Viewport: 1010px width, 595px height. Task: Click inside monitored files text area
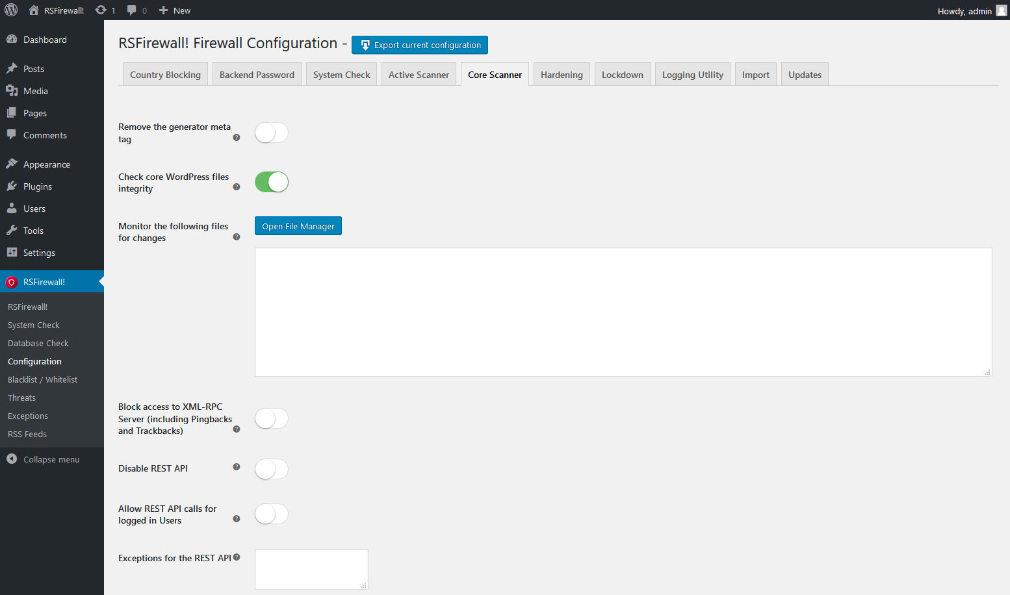pyautogui.click(x=623, y=312)
